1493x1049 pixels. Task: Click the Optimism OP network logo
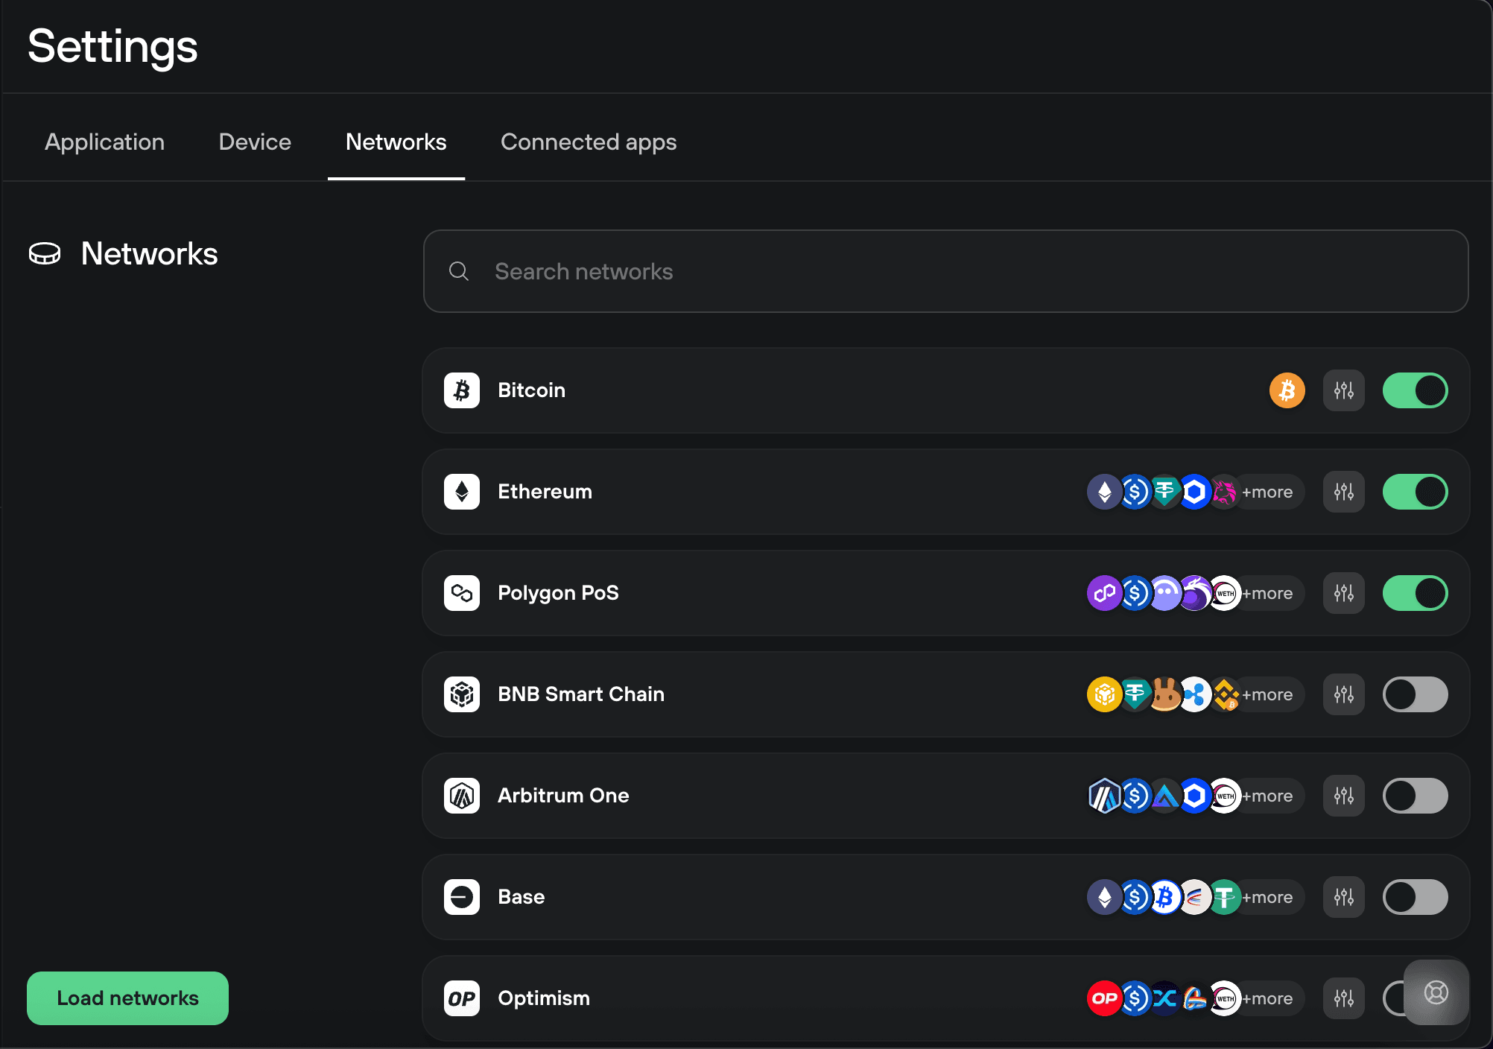[462, 998]
